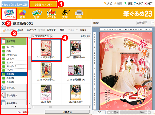Viewport: 155px width, 115px height.
Task: Open 設定 settings at top right
Action: (x=128, y=3)
